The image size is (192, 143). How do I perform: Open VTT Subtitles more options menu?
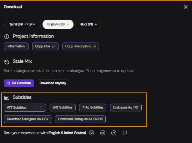tap(41, 108)
